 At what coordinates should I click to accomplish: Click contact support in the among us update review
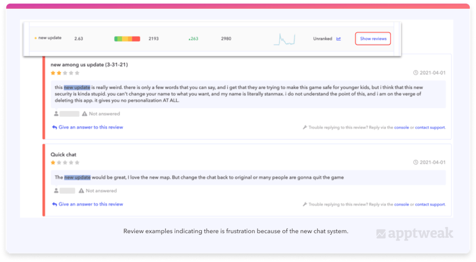coord(430,128)
